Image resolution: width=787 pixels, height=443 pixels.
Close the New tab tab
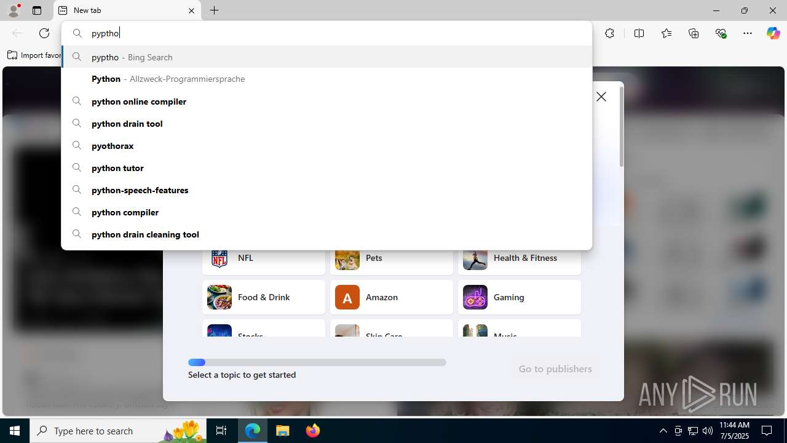191,10
